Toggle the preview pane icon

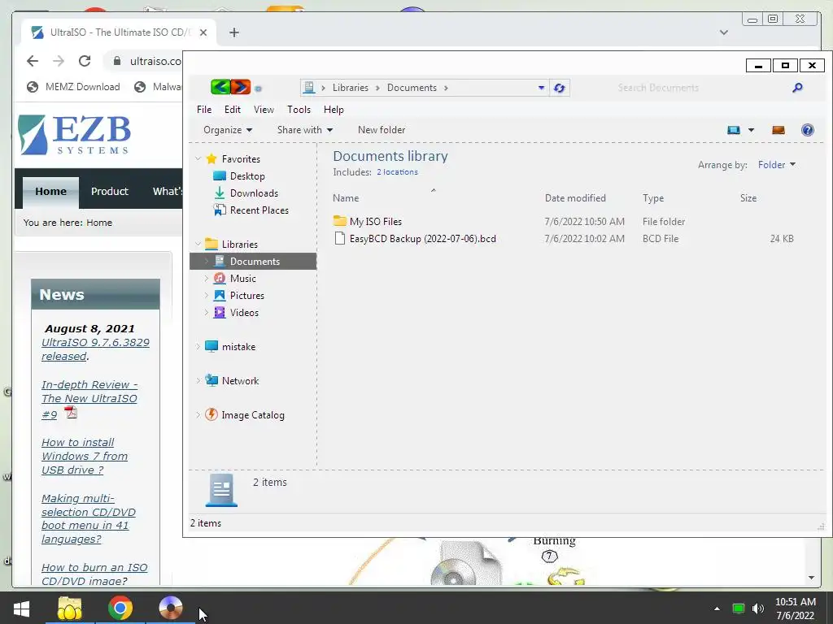tap(778, 130)
